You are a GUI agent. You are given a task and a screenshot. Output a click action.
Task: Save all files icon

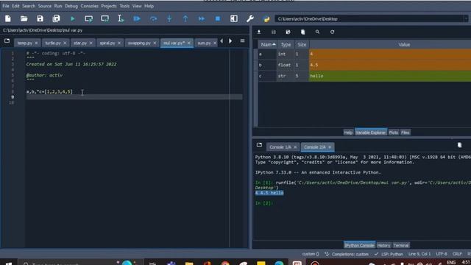(56, 18)
